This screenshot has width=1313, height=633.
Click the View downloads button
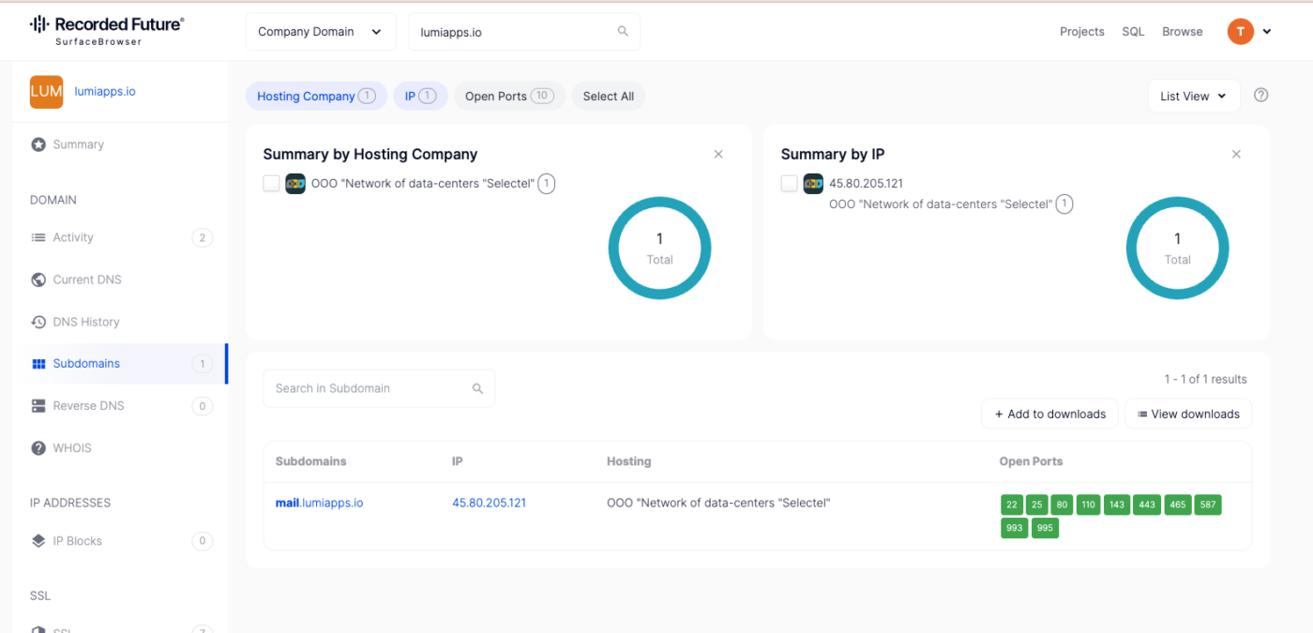1188,414
